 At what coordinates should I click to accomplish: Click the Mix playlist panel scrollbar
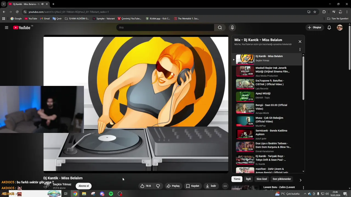pyautogui.click(x=303, y=78)
